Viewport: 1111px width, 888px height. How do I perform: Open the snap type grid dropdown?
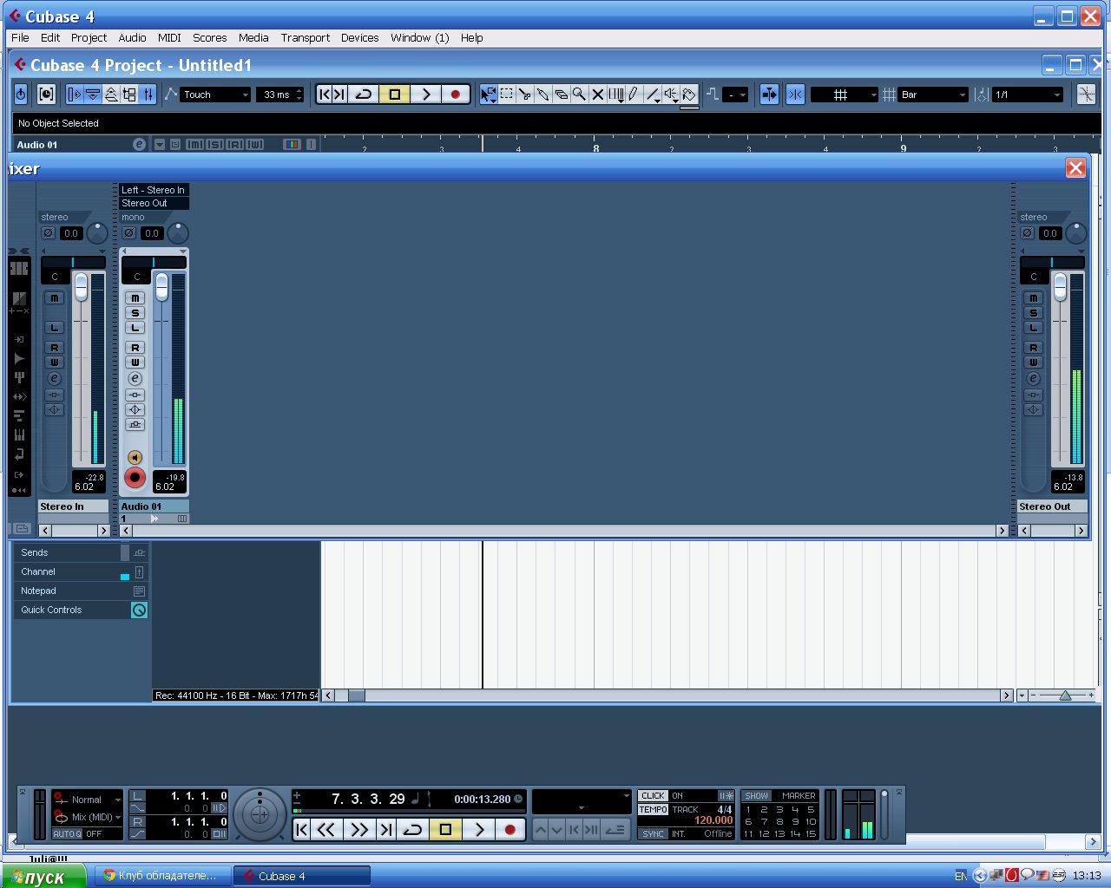[844, 95]
